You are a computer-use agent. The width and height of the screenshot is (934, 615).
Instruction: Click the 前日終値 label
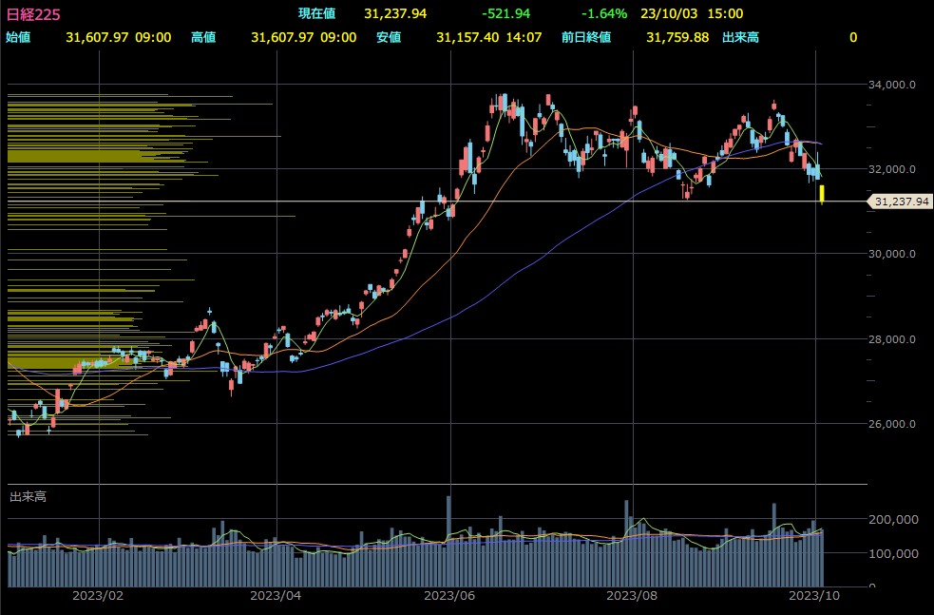click(x=586, y=37)
